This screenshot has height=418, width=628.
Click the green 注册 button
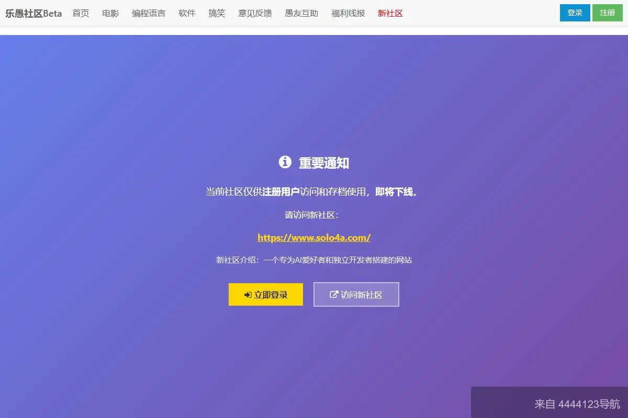click(x=608, y=13)
